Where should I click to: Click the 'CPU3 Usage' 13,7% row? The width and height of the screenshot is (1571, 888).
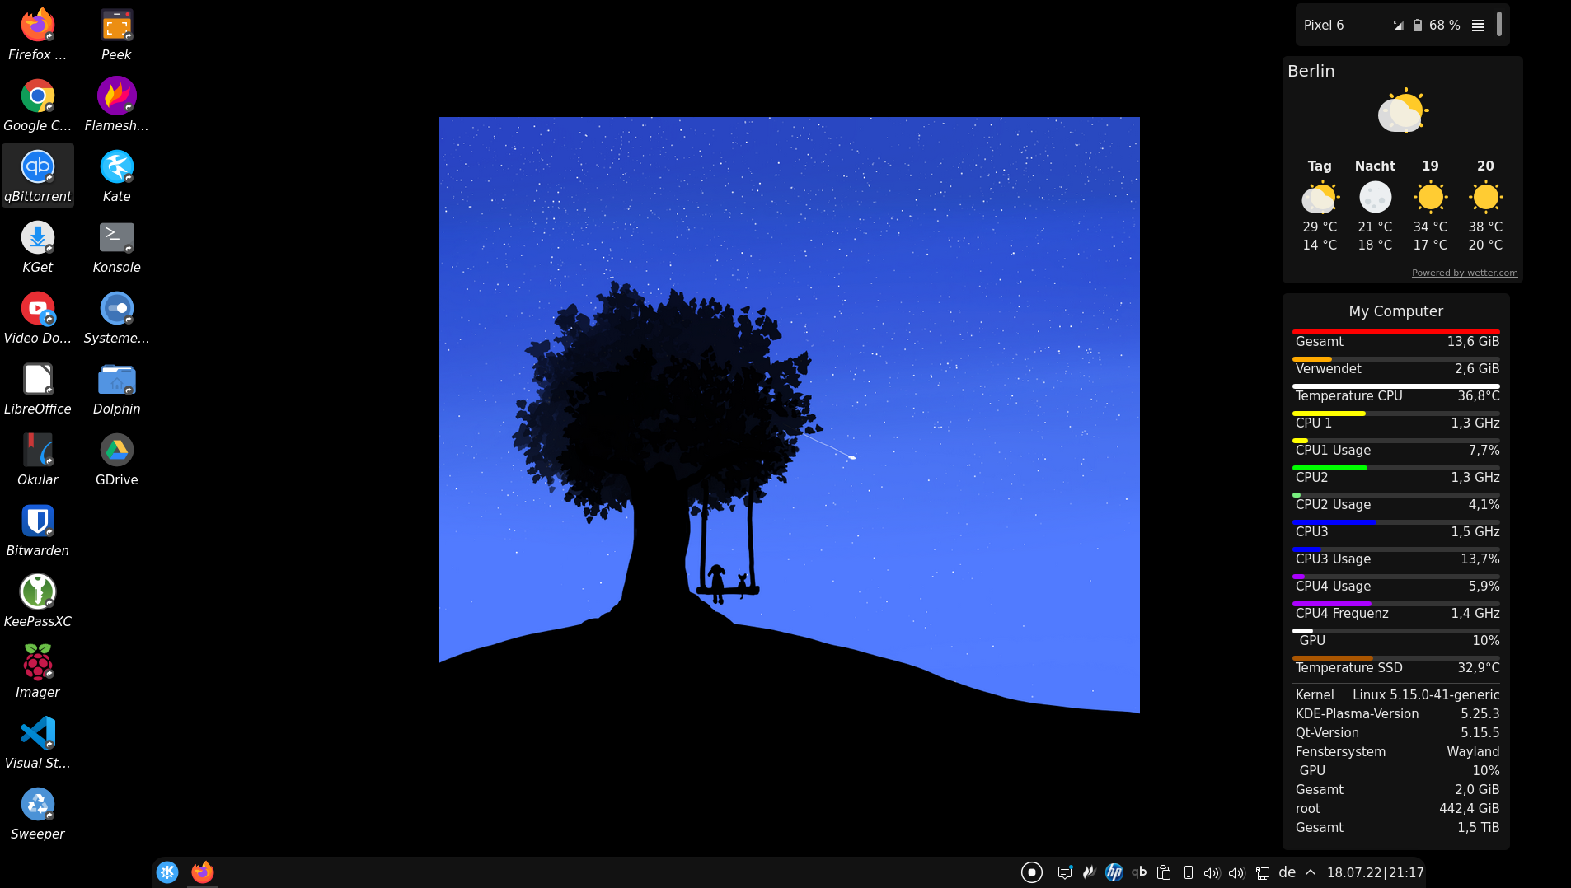(x=1396, y=556)
